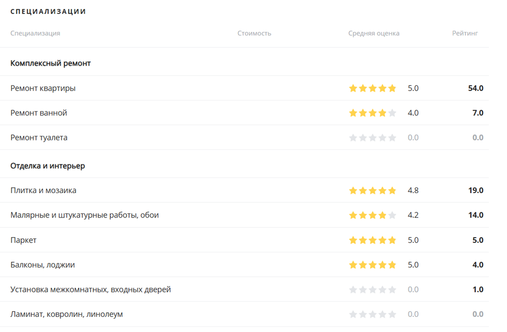Click the star rating for Плитка и мозаика

tap(372, 190)
